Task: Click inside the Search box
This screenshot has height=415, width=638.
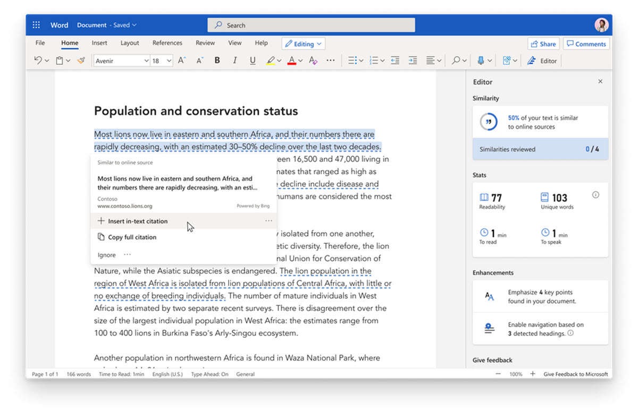Action: coord(311,24)
